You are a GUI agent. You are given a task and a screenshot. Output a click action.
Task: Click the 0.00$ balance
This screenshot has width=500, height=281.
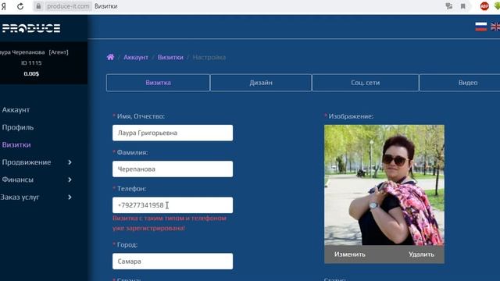point(31,73)
